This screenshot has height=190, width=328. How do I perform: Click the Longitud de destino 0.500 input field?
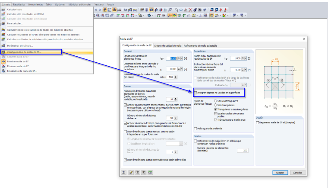tap(172, 58)
